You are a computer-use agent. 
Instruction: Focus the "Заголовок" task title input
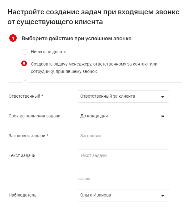click(x=123, y=136)
